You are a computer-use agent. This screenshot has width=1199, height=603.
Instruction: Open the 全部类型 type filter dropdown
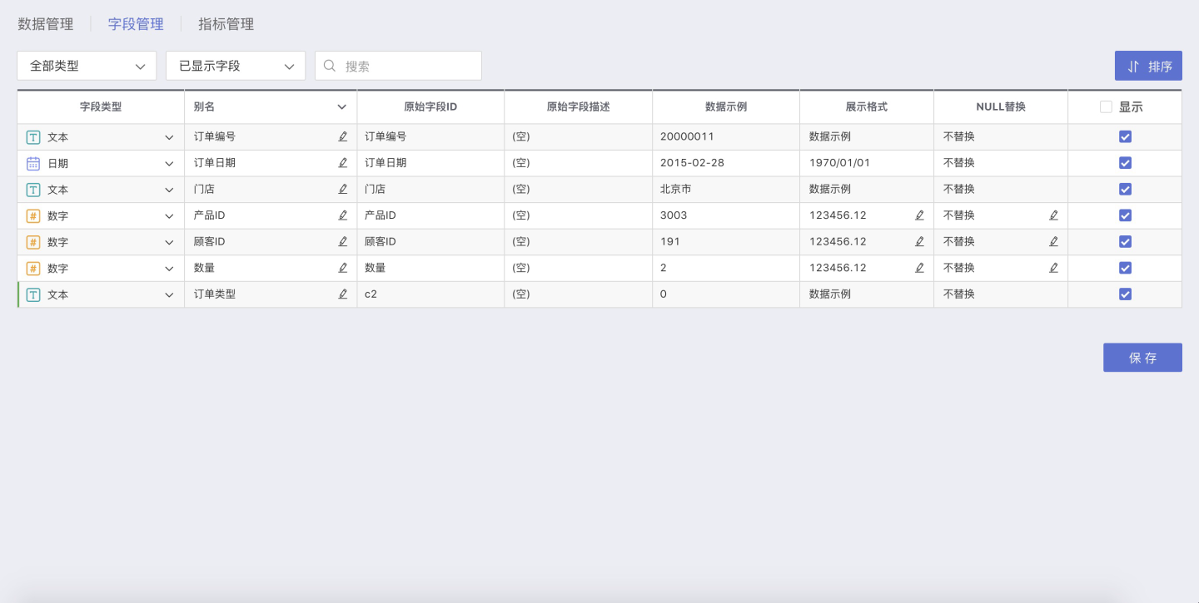pos(87,66)
